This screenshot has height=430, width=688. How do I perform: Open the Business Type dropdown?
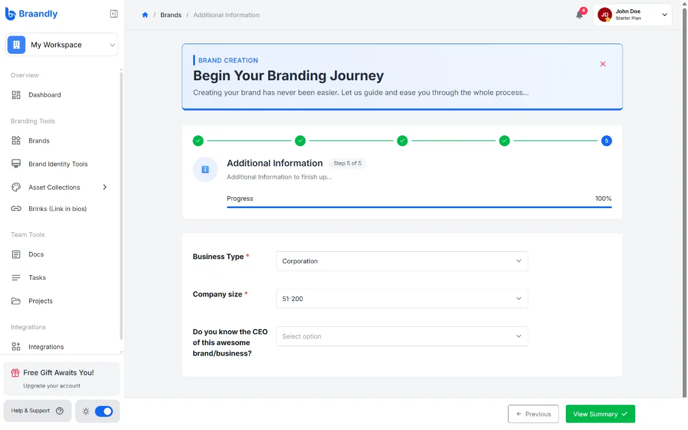[x=402, y=261]
